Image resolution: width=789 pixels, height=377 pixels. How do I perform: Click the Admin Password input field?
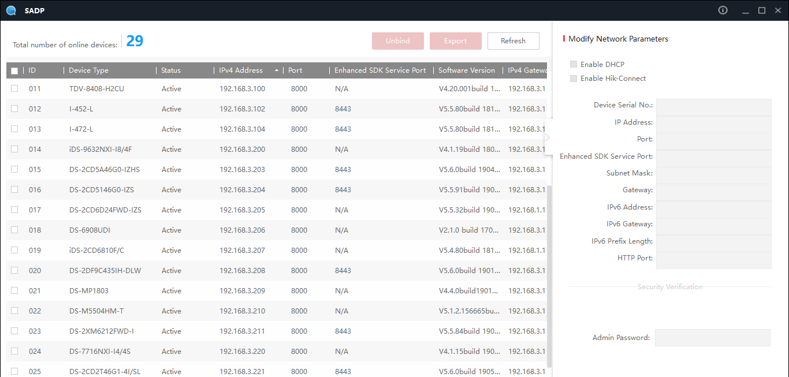click(x=712, y=338)
